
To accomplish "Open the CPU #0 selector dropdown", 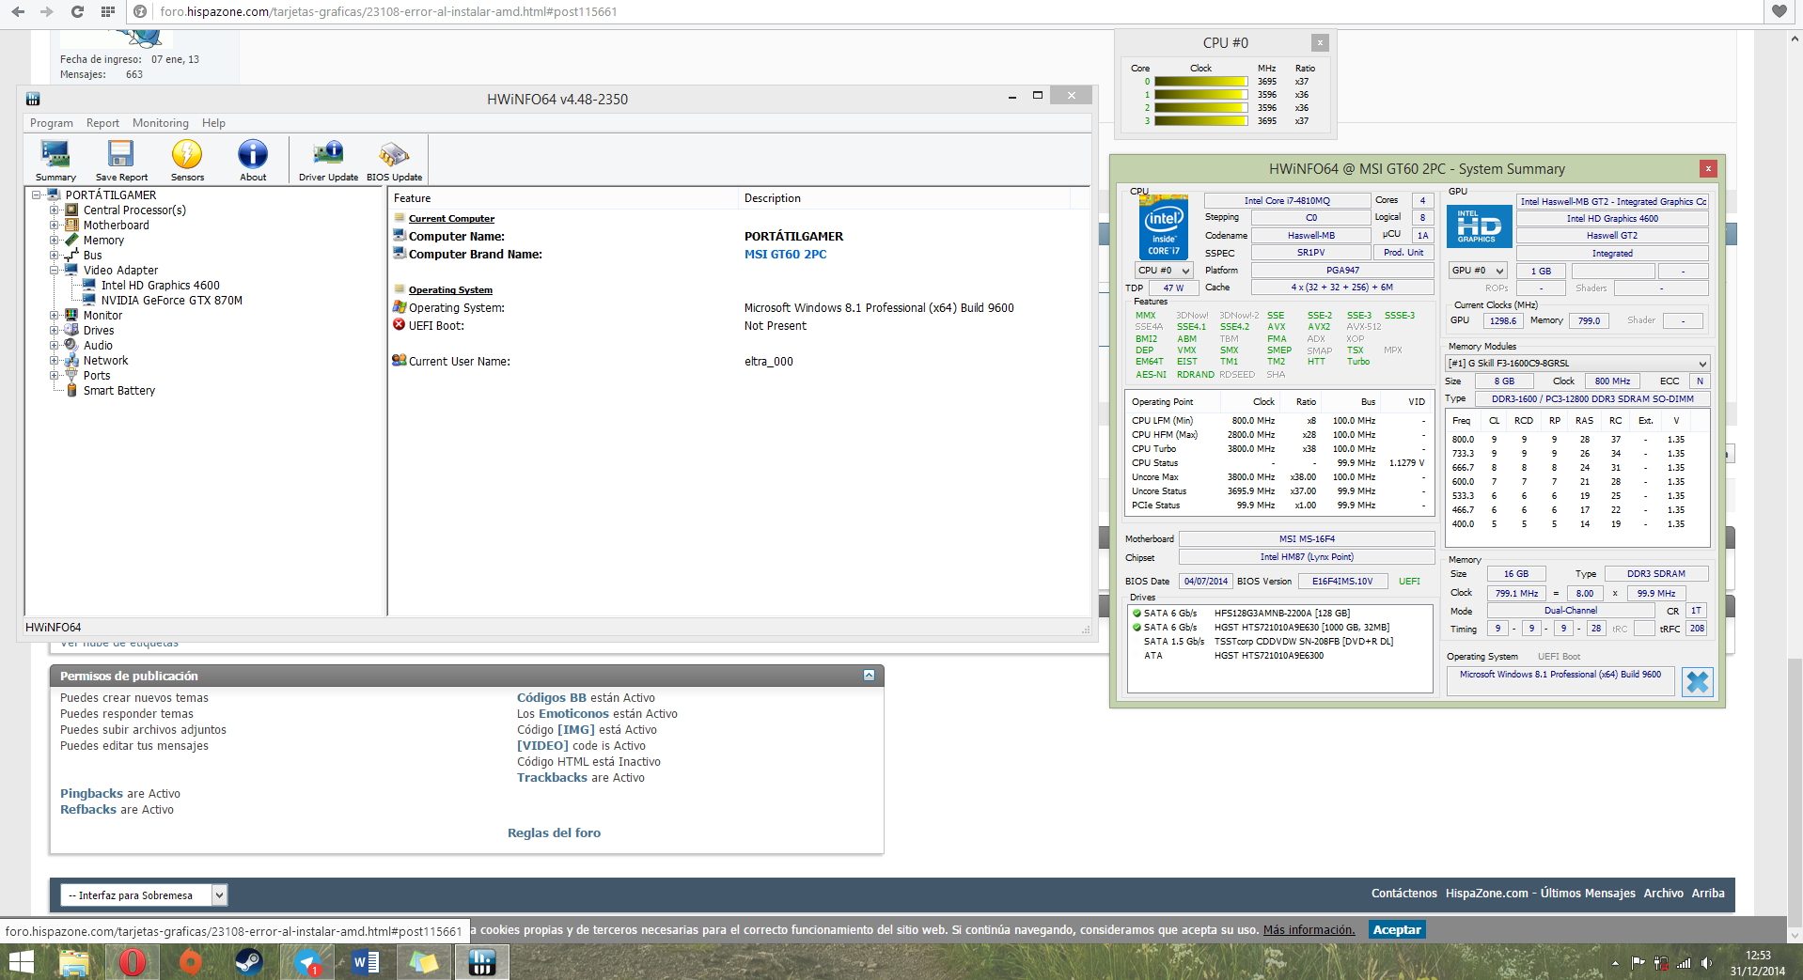I will pos(1164,271).
